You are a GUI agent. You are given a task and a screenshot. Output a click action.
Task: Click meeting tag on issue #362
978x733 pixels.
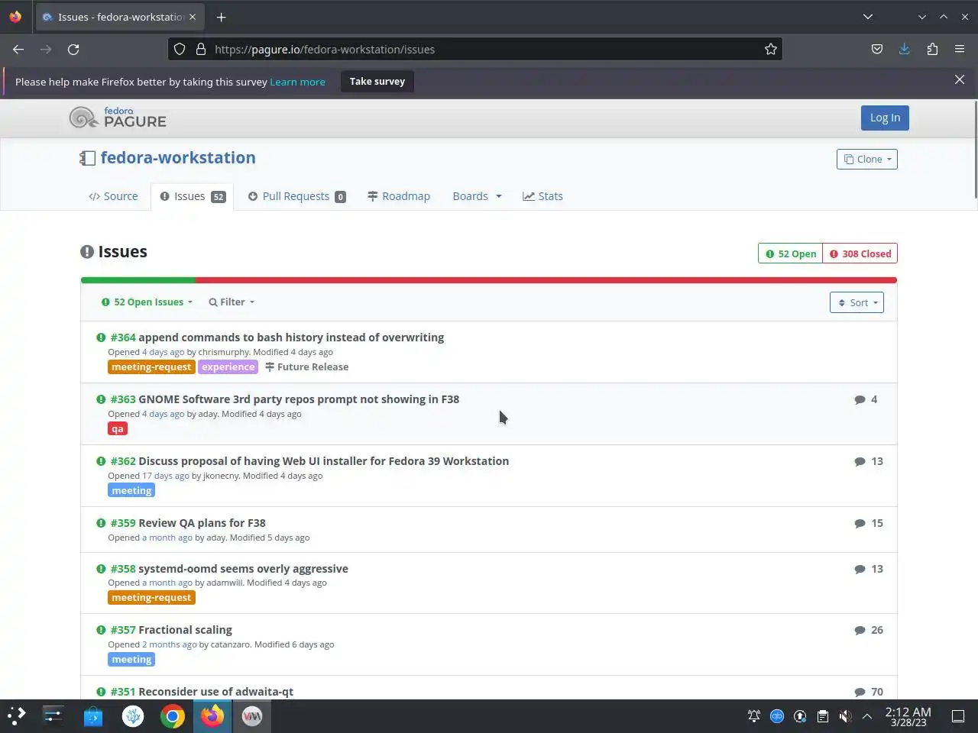click(x=131, y=491)
